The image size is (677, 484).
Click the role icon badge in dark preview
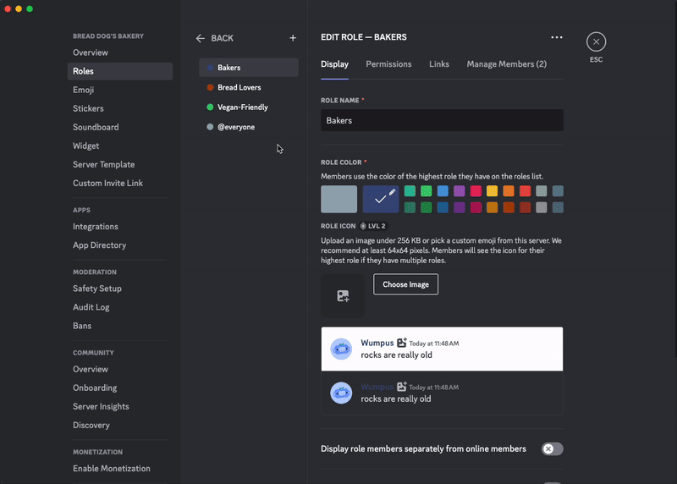point(401,387)
